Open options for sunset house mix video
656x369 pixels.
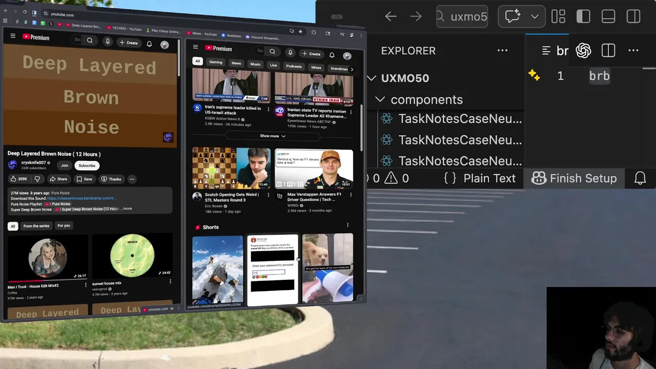point(170,281)
